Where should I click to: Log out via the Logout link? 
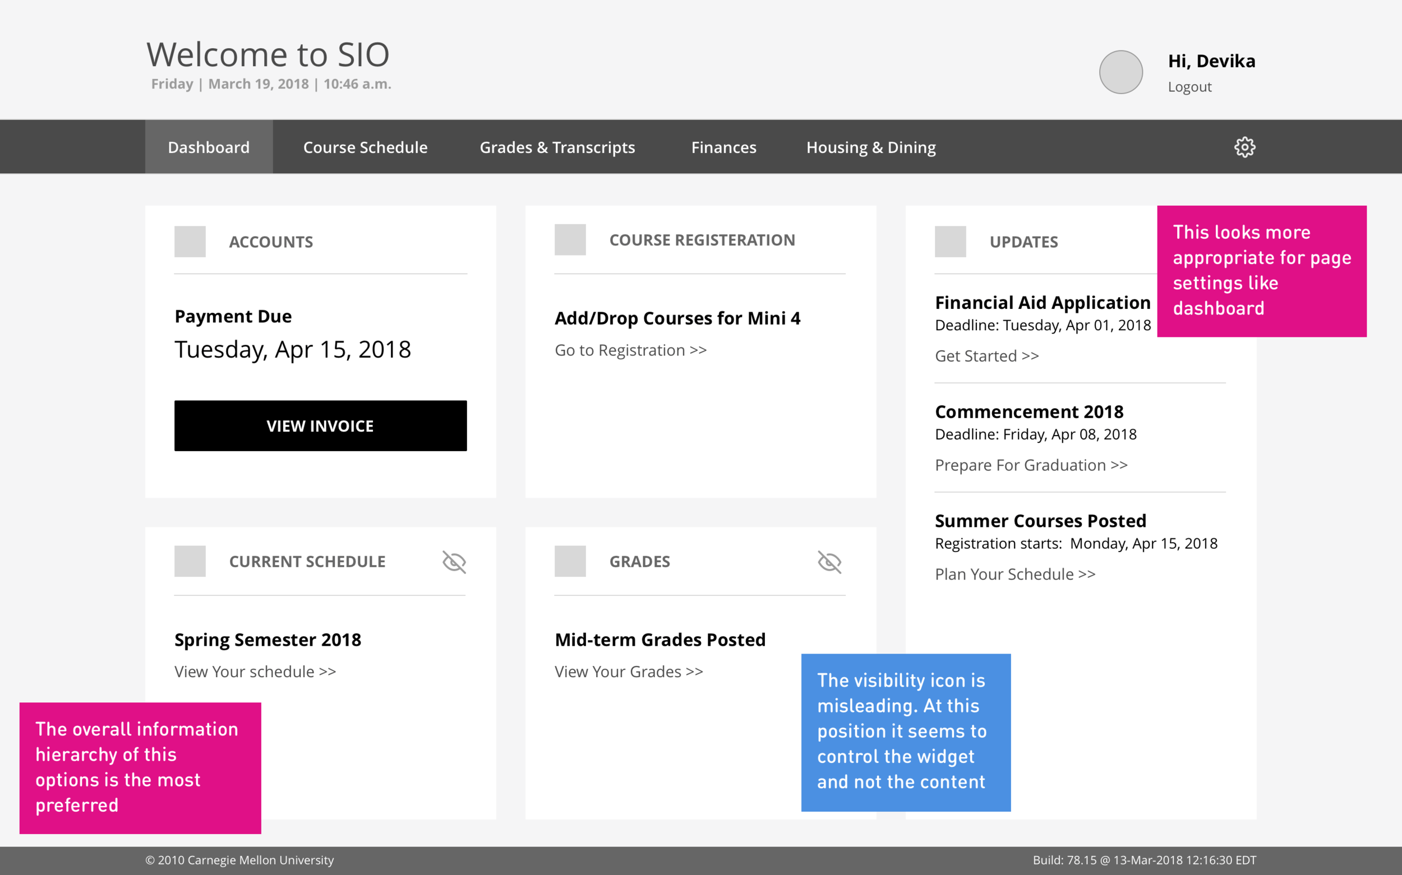coord(1189,87)
